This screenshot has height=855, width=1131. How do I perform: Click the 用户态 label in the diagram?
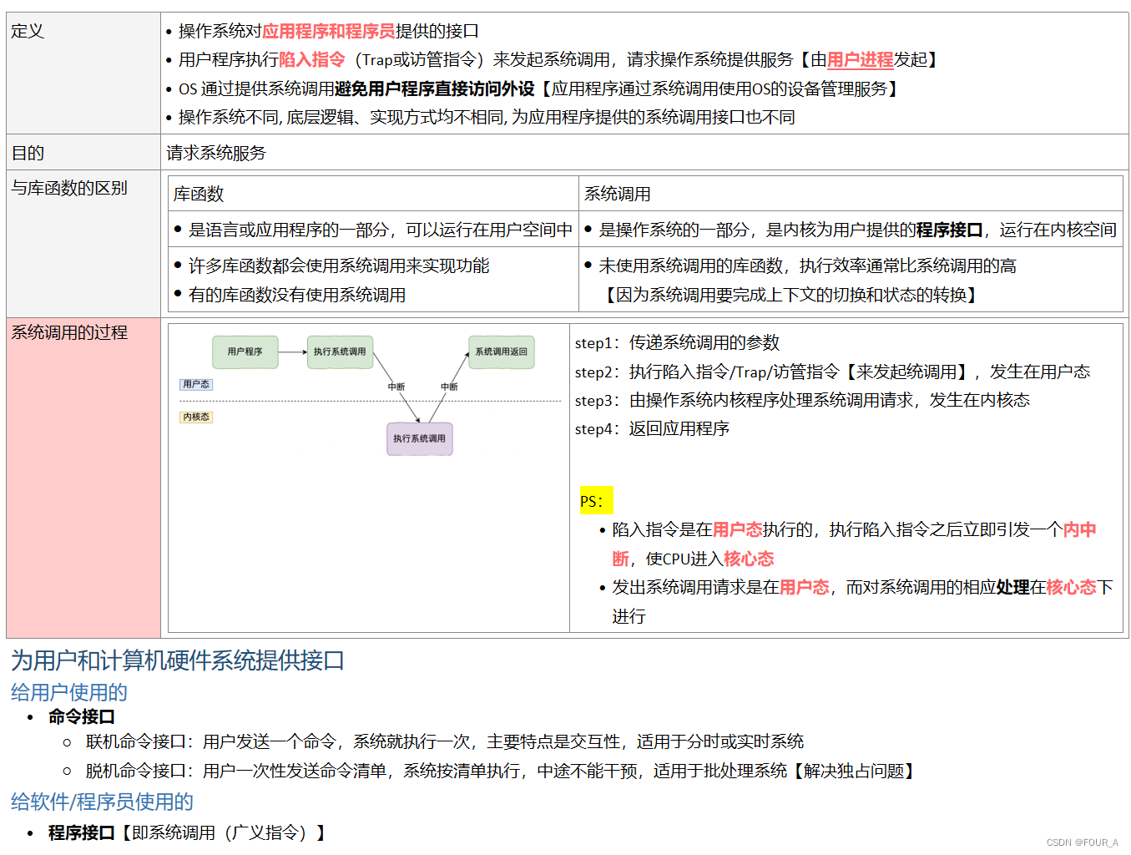pyautogui.click(x=196, y=384)
